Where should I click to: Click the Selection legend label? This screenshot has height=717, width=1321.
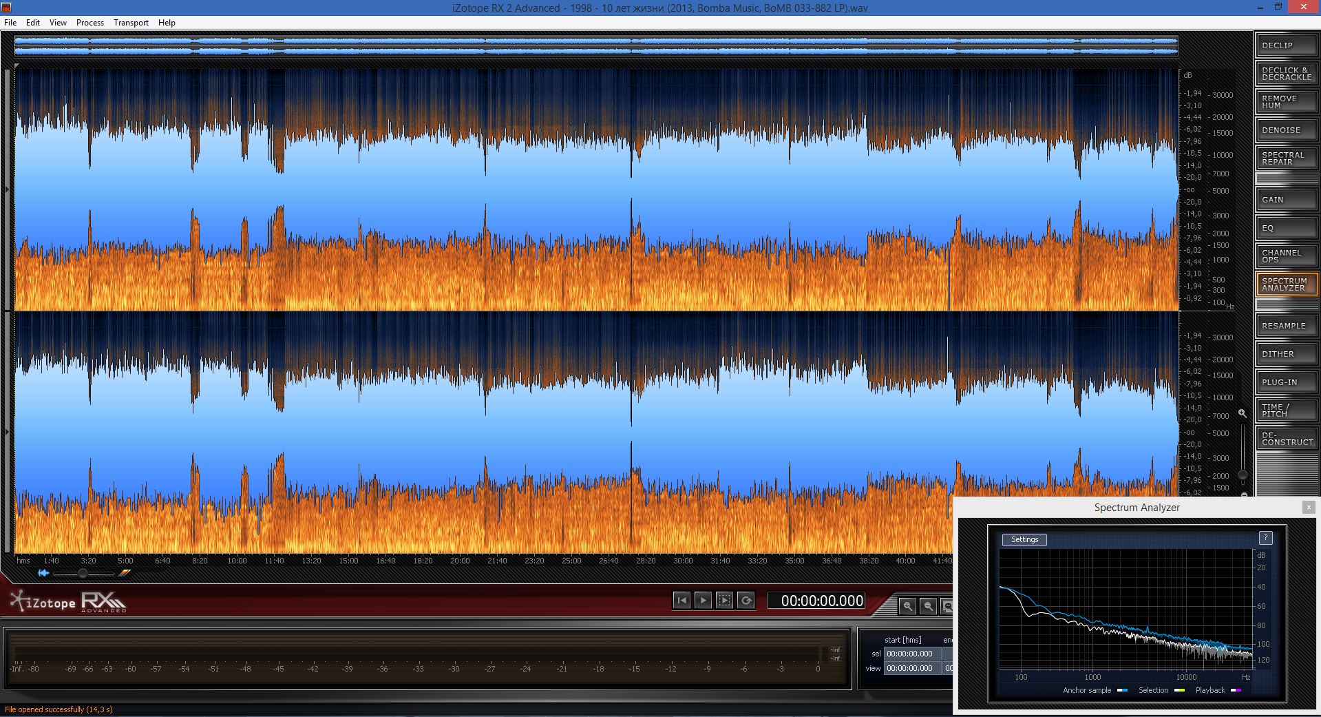tap(1153, 690)
